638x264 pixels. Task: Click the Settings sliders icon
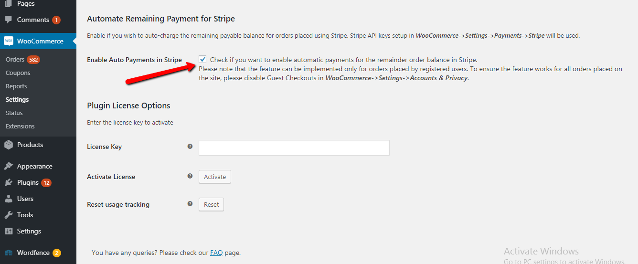[9, 231]
